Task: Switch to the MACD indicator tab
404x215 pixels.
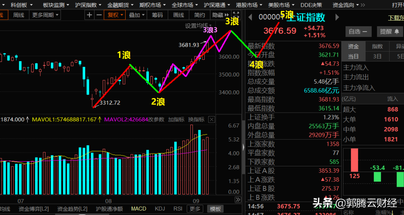Action: tap(138, 209)
